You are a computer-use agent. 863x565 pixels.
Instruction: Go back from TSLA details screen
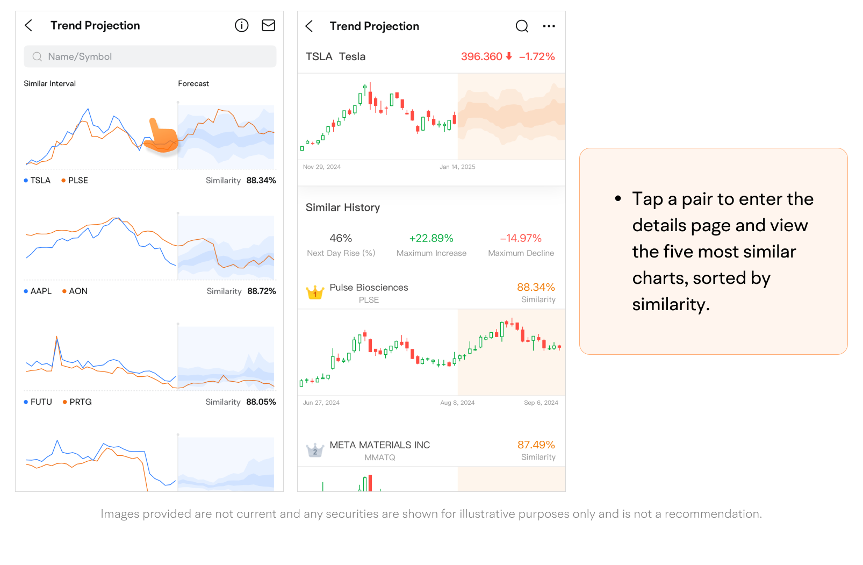(309, 26)
